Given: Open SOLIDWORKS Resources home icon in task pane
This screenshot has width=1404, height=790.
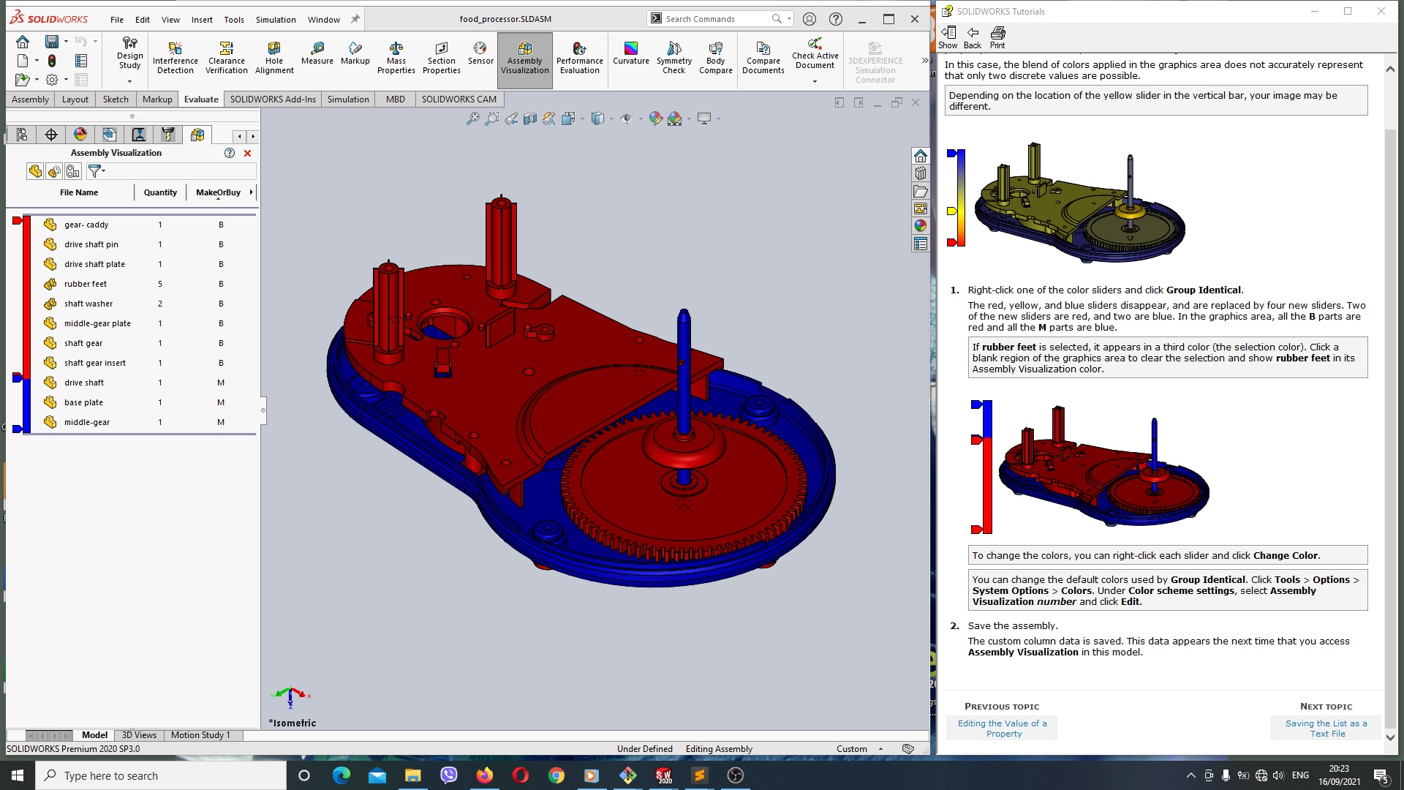Looking at the screenshot, I should point(921,156).
